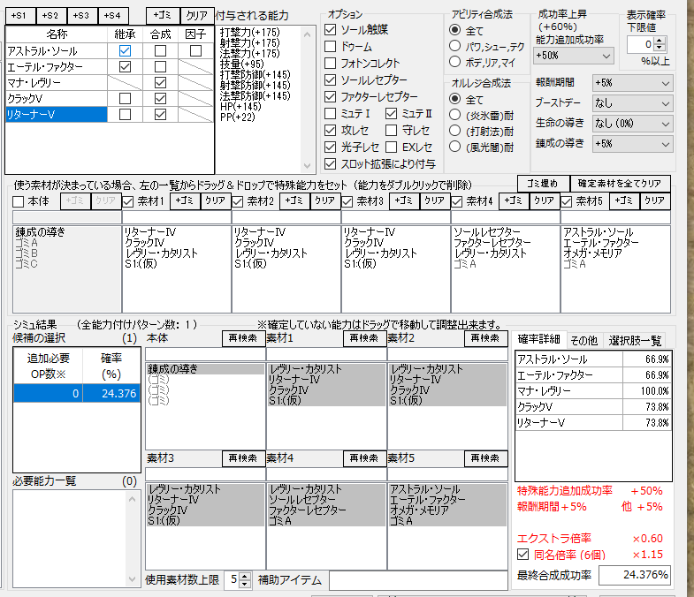Viewport: 694px width, 597px height.
Task: Select the candidate row with 24.376
Action: (x=77, y=394)
